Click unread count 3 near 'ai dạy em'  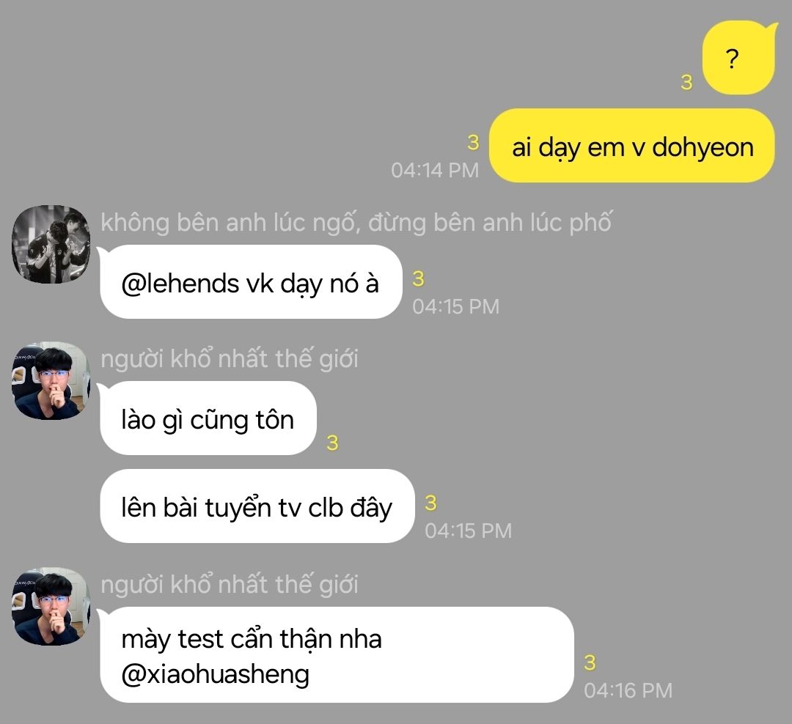473,143
